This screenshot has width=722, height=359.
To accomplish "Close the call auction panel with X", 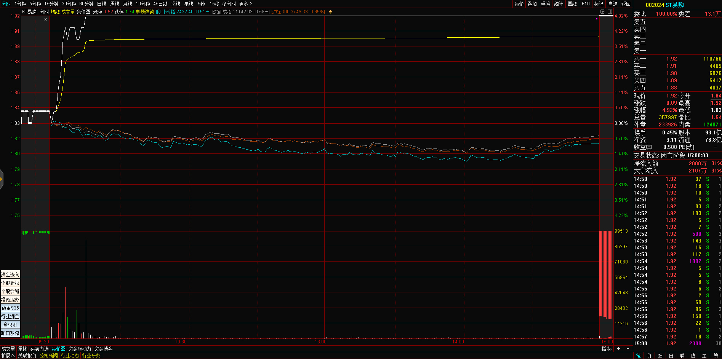I will tap(46, 19).
